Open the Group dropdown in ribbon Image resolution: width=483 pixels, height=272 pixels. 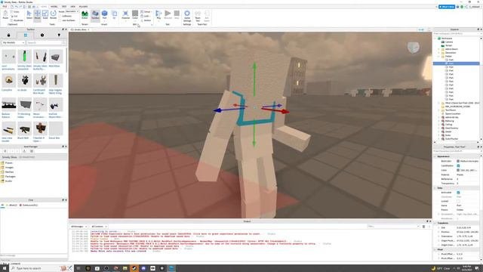(146, 12)
